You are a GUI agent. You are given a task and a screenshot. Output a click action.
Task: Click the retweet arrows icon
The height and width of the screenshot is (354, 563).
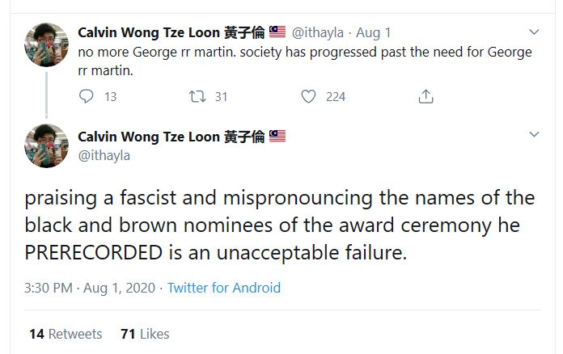pos(197,96)
